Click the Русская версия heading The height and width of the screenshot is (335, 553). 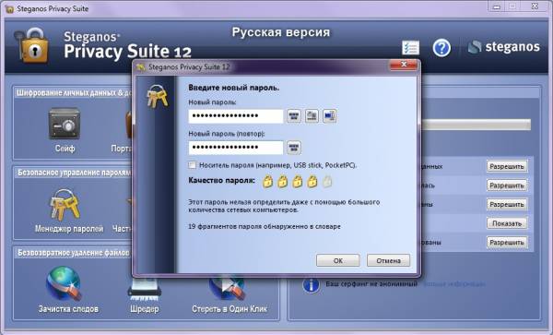coord(281,32)
